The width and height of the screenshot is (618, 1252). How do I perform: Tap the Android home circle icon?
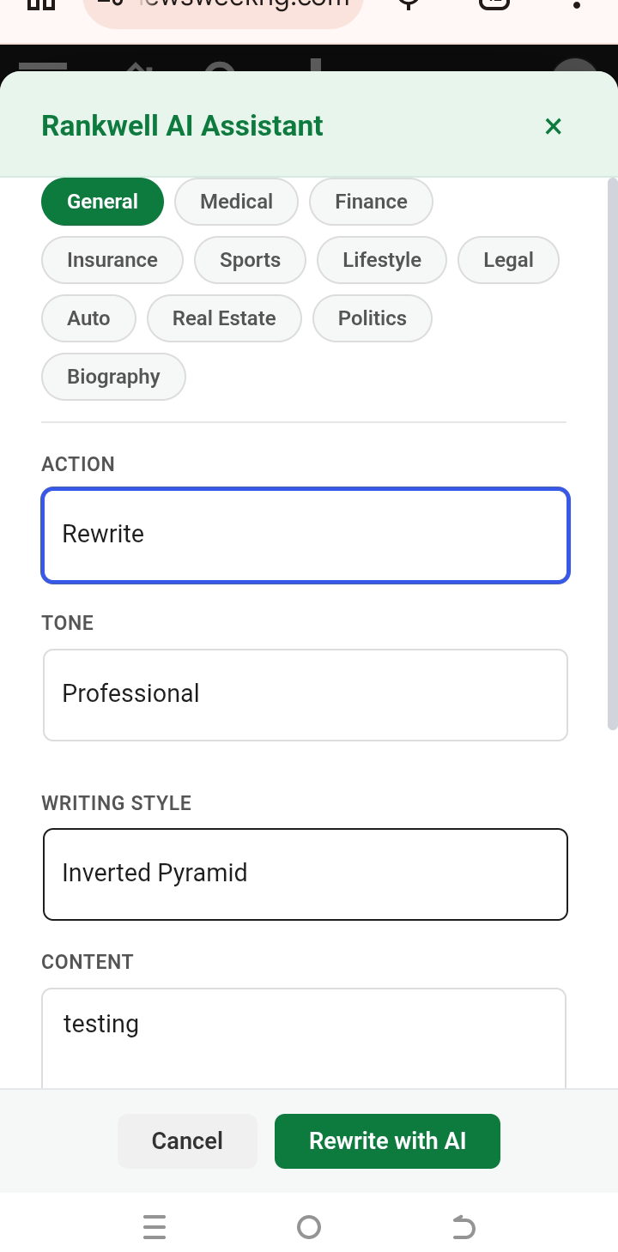309,1227
